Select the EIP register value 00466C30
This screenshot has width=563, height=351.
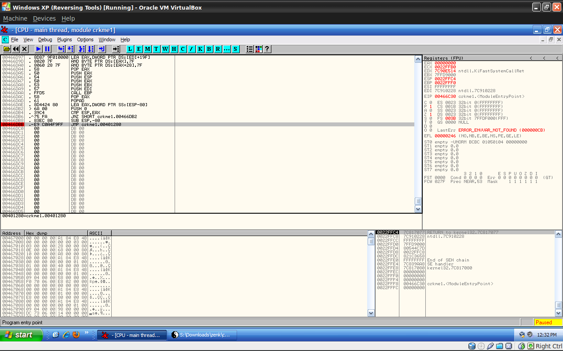(x=445, y=96)
